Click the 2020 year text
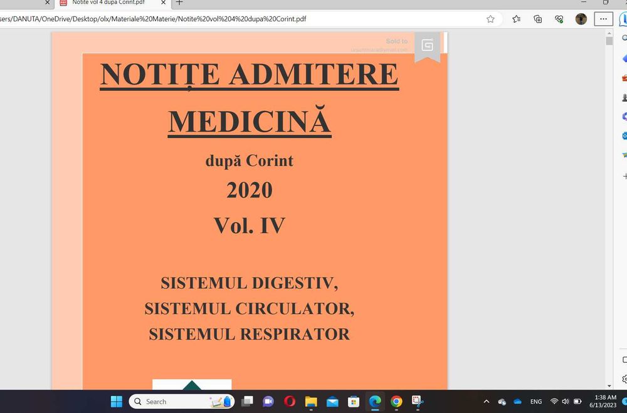 (x=249, y=190)
